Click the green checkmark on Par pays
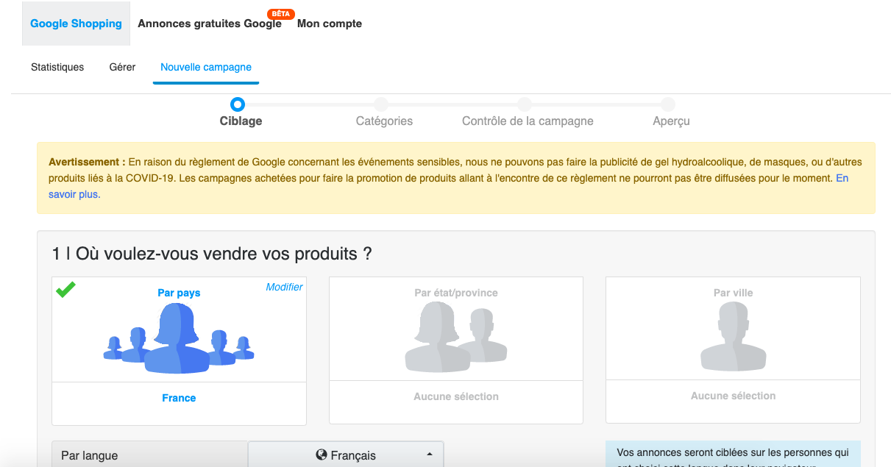Image resolution: width=891 pixels, height=467 pixels. 66,290
